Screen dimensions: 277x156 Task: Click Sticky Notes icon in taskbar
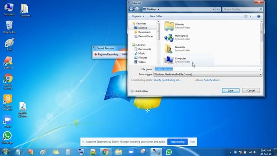56,152
